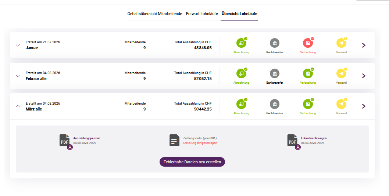Download the Lohnabrechnungen PDF icon
Viewport: 389px width, 196px height.
coord(293,142)
